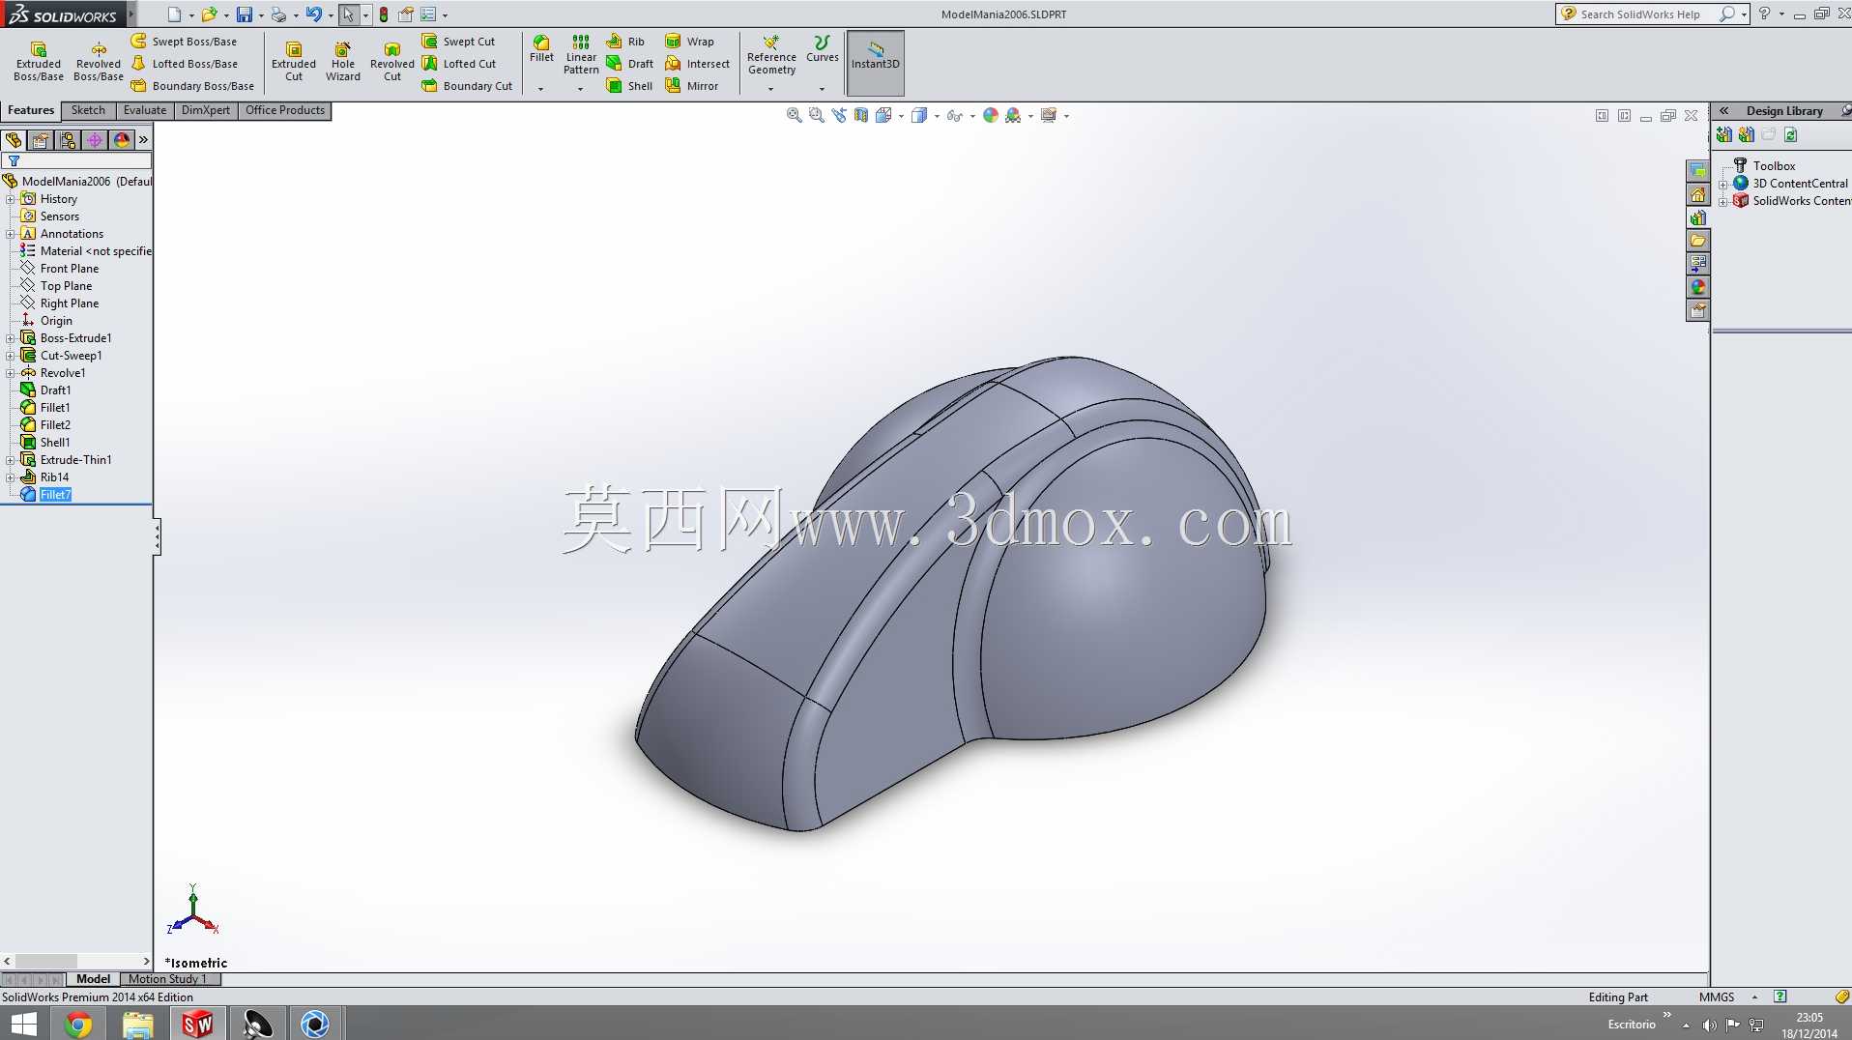Screen dimensions: 1852x1040
Task: Expand the Extrude-Thin1 feature
Action: 11,460
